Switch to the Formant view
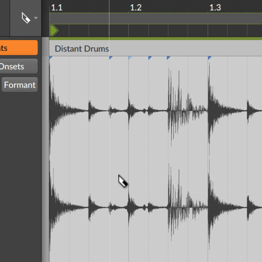The height and width of the screenshot is (262, 262). pyautogui.click(x=20, y=85)
